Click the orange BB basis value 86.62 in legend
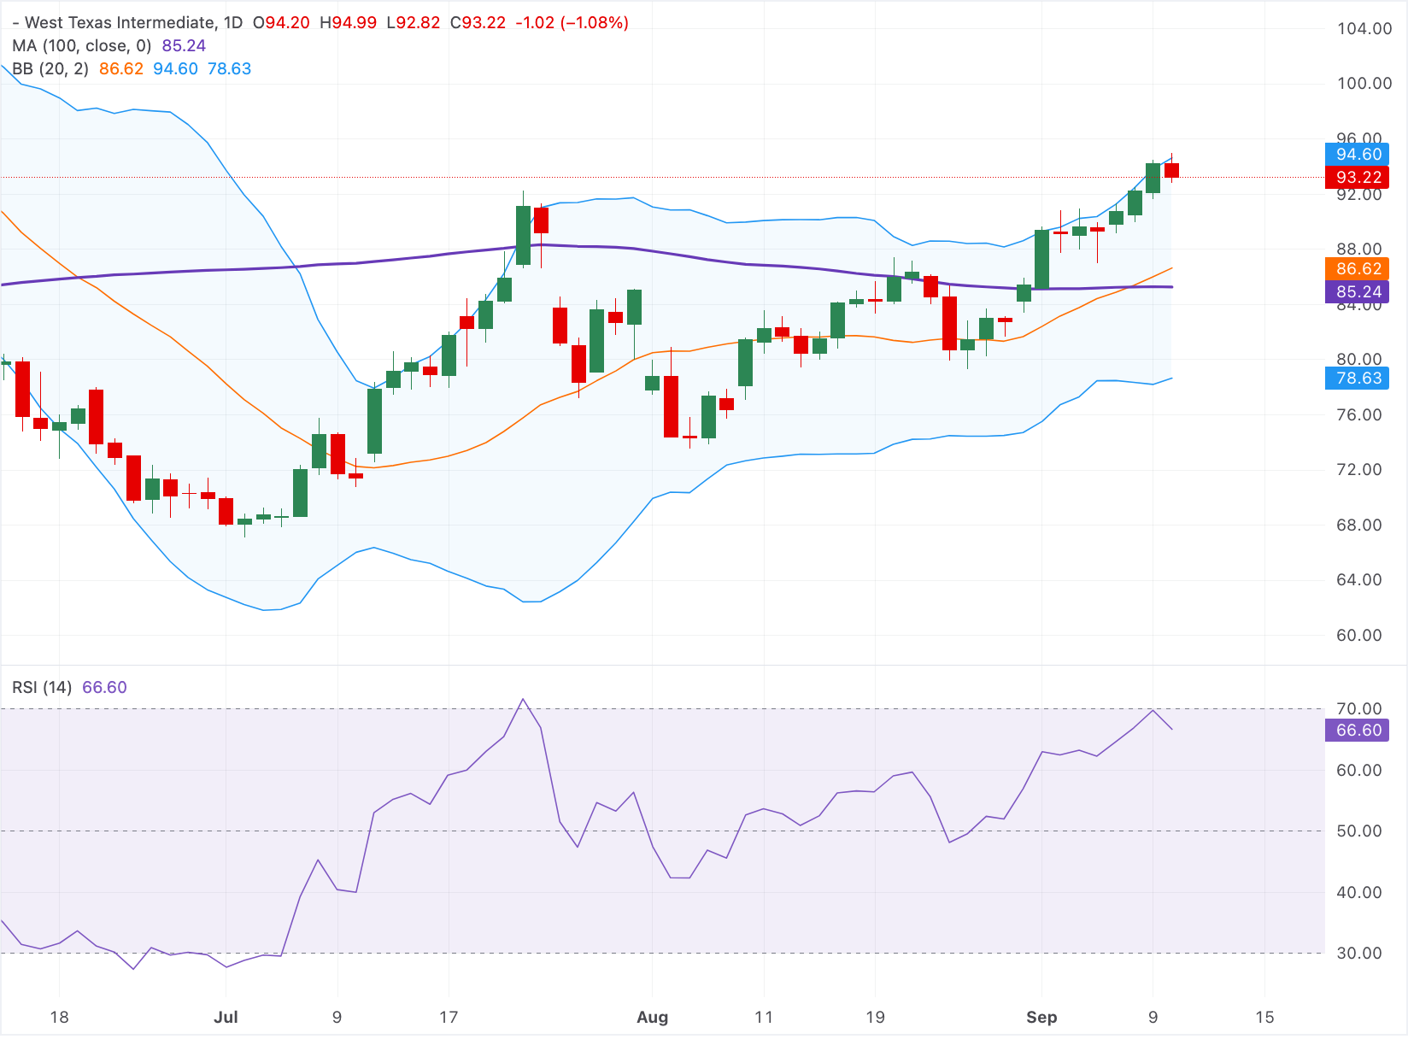 [121, 69]
